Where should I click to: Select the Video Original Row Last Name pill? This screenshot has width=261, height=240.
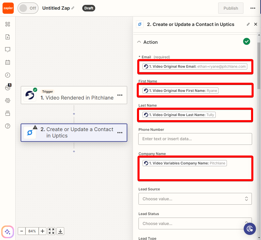click(179, 115)
